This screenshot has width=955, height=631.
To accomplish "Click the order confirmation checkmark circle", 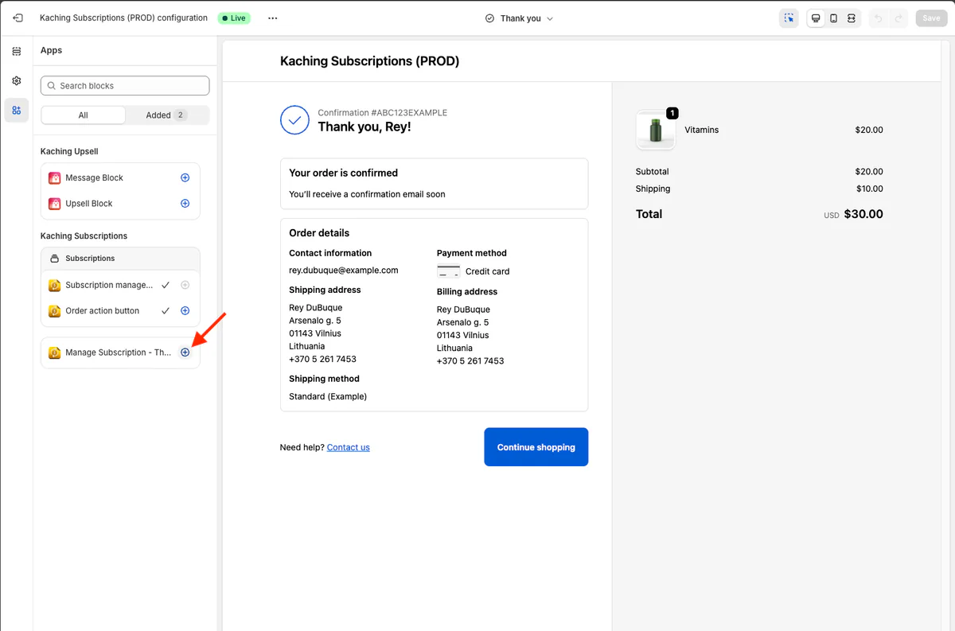I will pos(294,120).
